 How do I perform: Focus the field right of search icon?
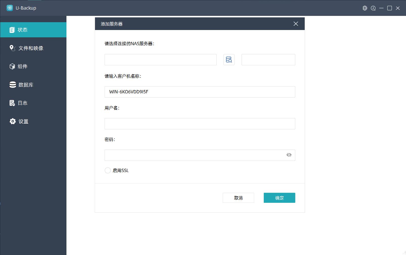pyautogui.click(x=268, y=60)
